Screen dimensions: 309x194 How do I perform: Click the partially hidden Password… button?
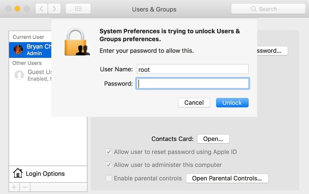coord(272,51)
